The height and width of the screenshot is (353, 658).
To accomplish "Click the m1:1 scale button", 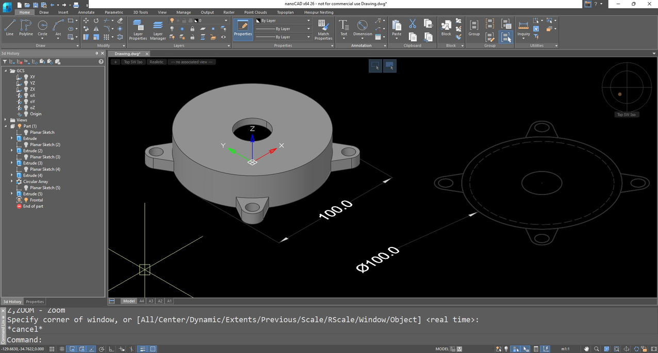I will [566, 349].
